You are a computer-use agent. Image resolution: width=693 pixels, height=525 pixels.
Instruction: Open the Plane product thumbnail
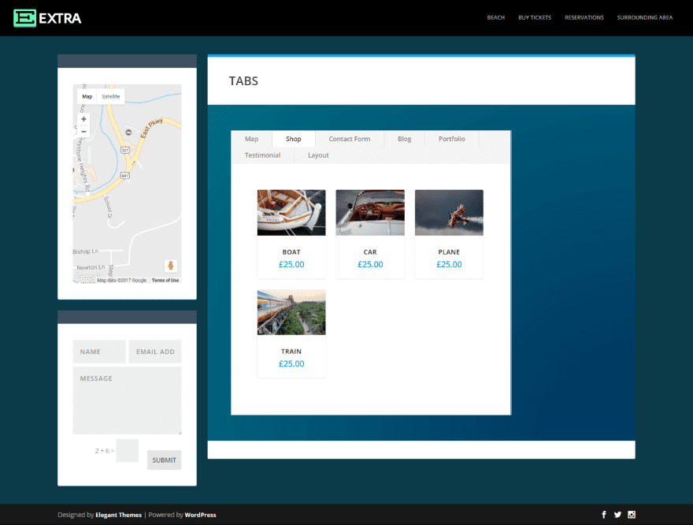449,213
